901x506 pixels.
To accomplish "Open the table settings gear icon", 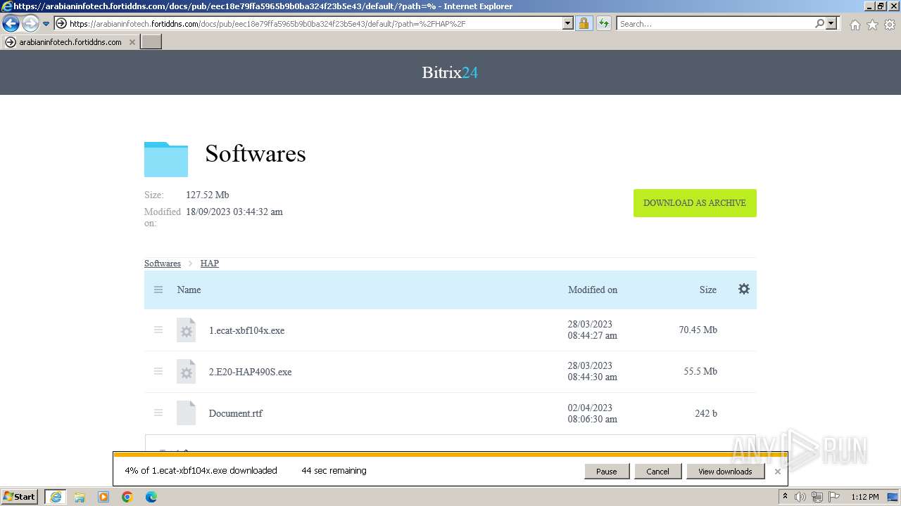I will 744,289.
